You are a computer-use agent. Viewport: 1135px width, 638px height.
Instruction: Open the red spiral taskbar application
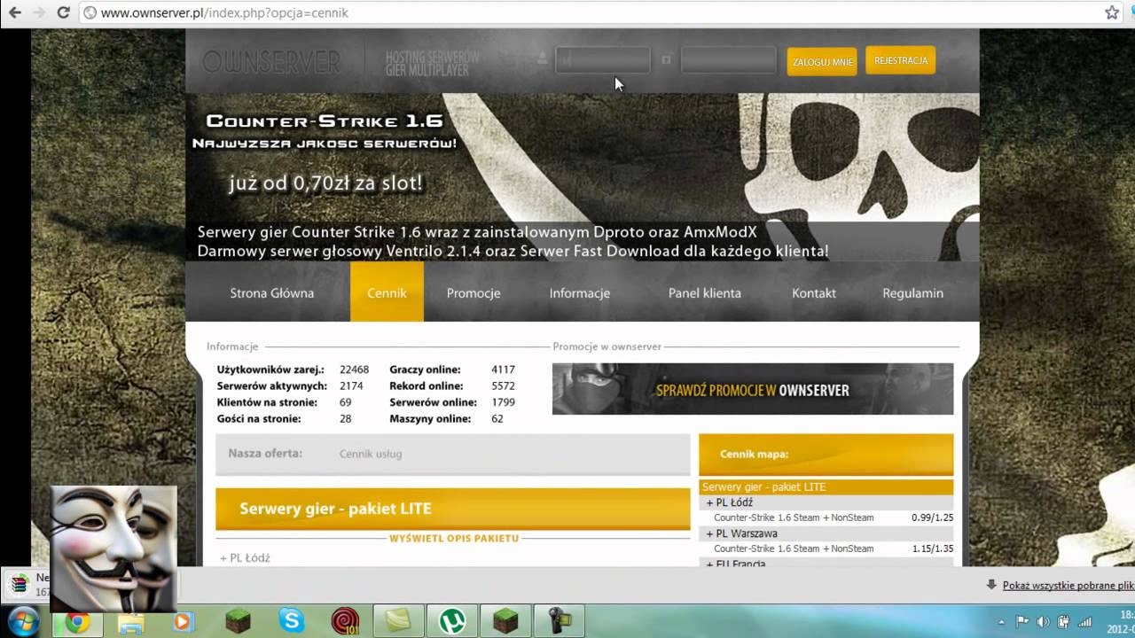[345, 622]
